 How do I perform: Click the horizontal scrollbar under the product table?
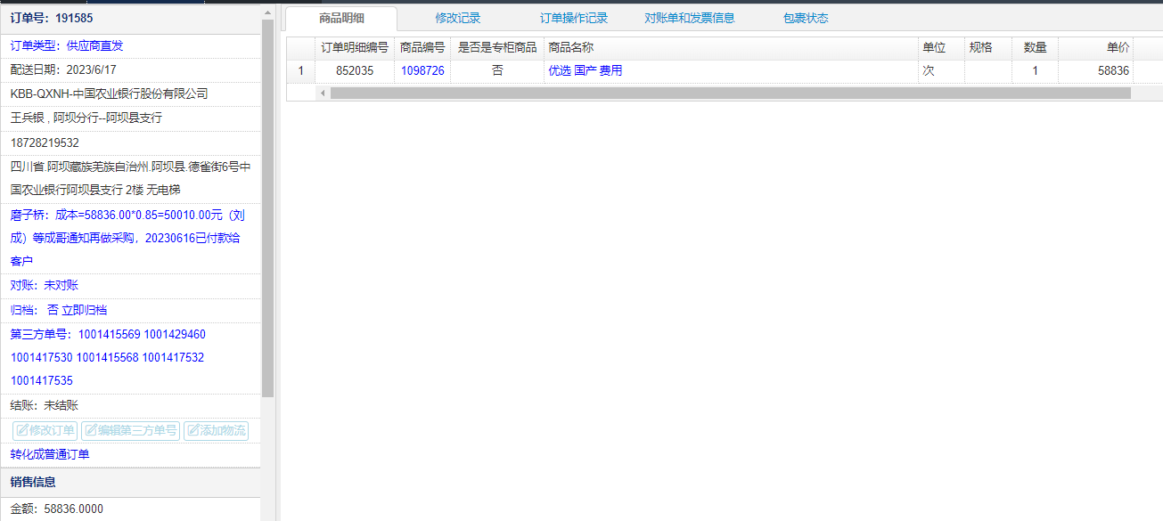(730, 93)
